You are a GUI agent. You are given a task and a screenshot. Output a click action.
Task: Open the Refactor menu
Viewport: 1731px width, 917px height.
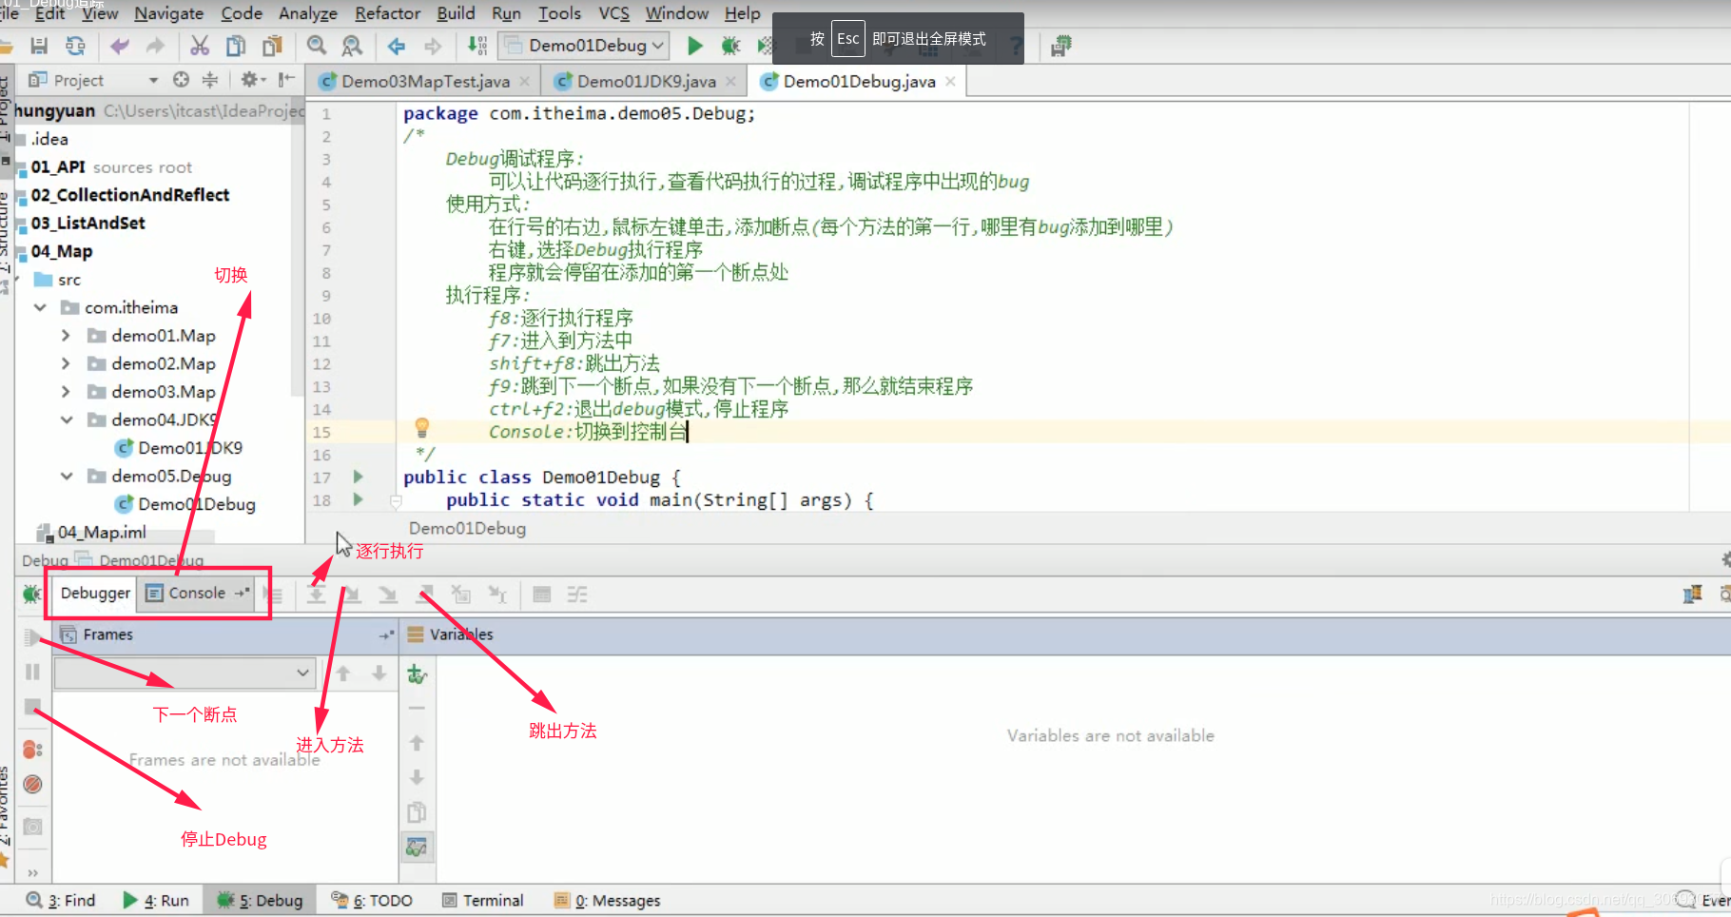[x=387, y=13]
